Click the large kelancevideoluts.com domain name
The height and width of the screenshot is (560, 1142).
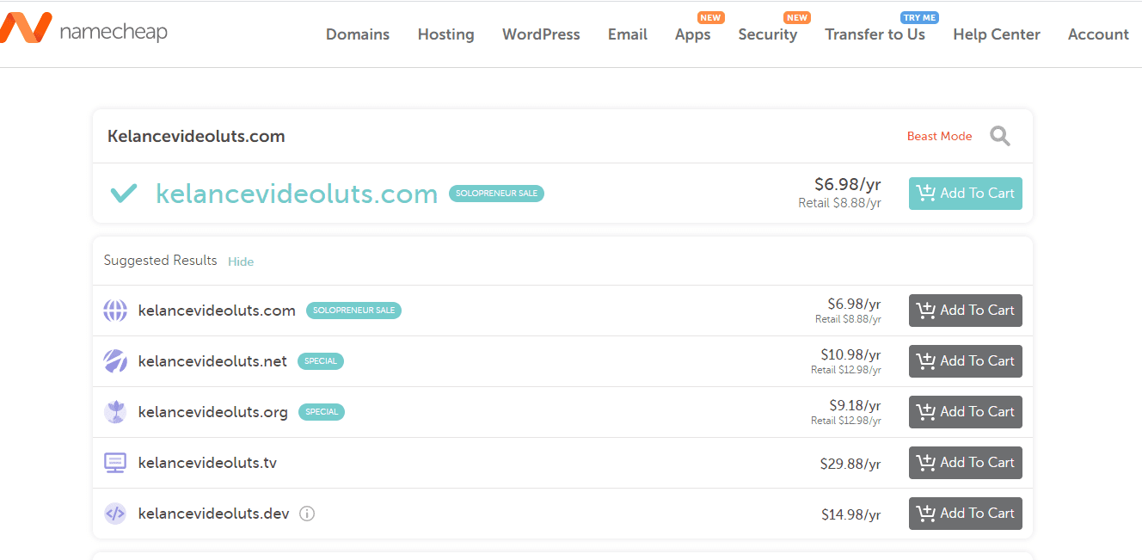[297, 194]
